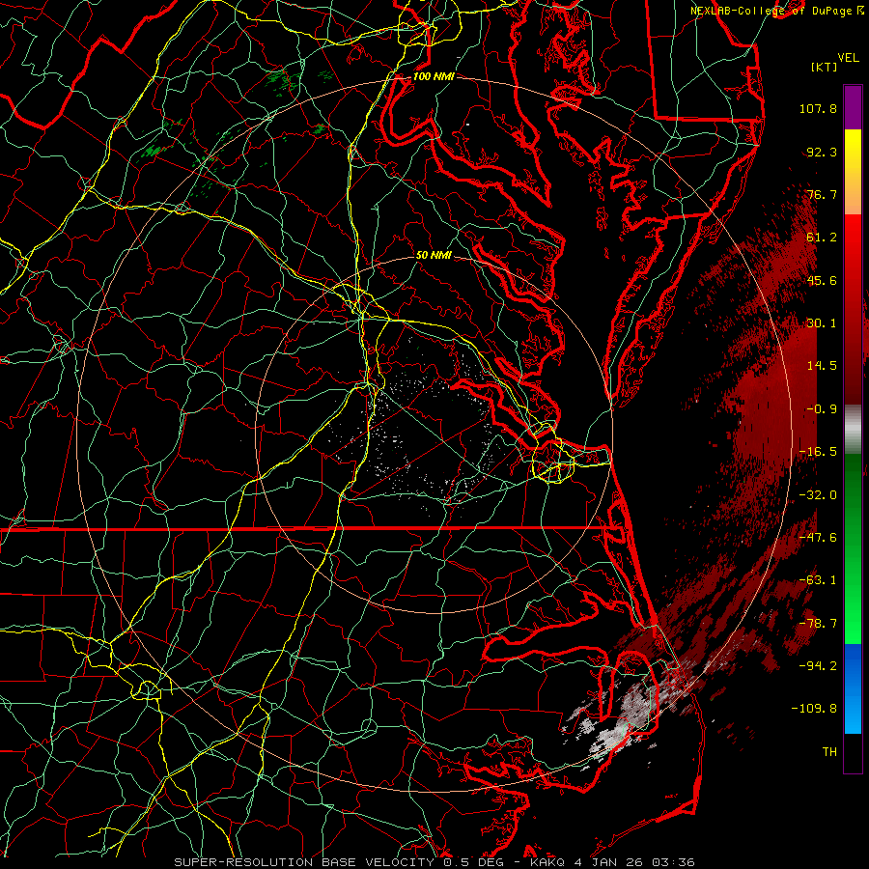Pick the blue segment of color scale
The image size is (869, 869).
pos(853,688)
